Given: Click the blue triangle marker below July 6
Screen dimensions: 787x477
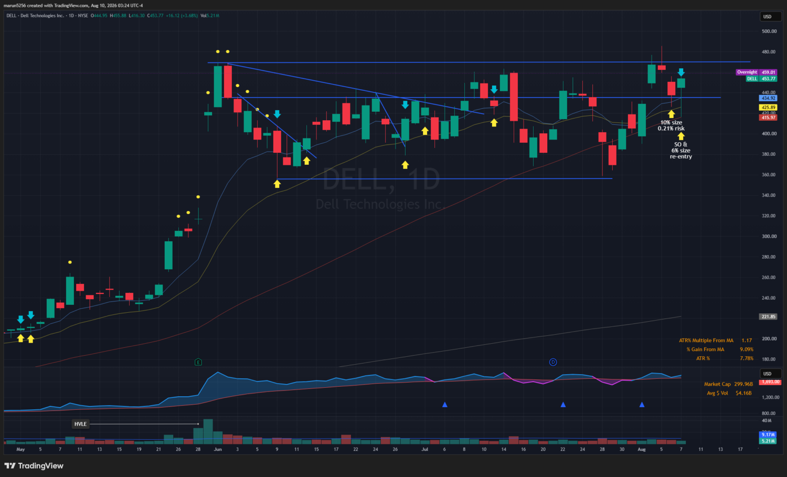Looking at the screenshot, I should (445, 405).
